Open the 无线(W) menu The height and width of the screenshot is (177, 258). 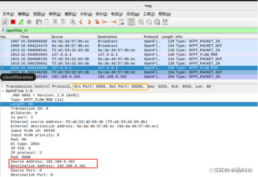(x=133, y=14)
